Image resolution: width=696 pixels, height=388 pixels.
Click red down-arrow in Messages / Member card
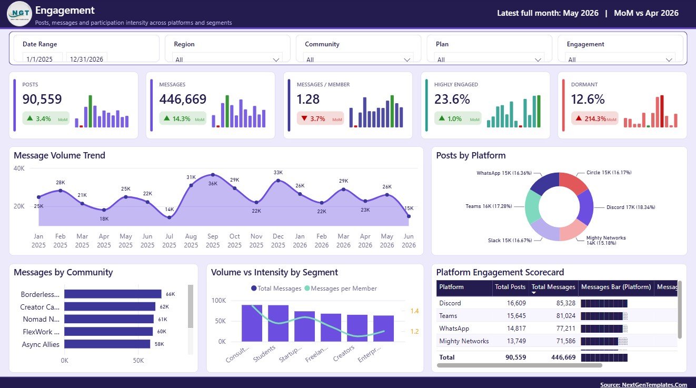point(304,118)
